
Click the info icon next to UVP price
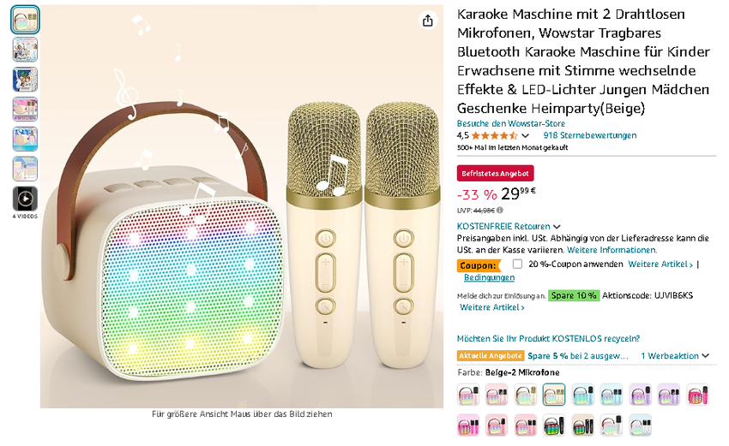(x=500, y=210)
